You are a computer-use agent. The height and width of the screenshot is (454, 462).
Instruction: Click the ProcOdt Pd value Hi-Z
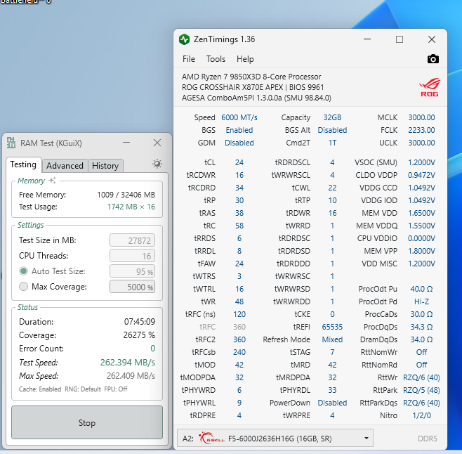pos(421,301)
